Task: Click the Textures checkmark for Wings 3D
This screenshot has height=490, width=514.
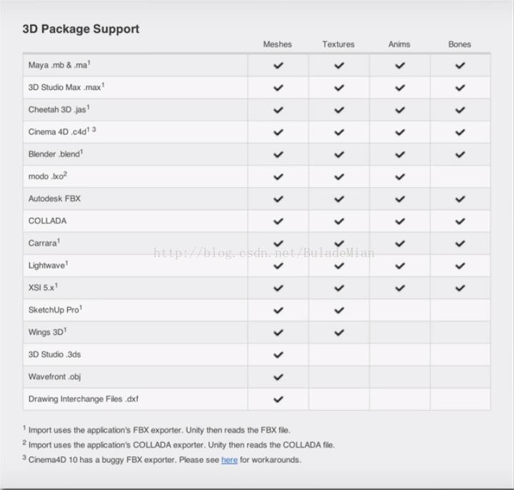Action: click(x=339, y=333)
